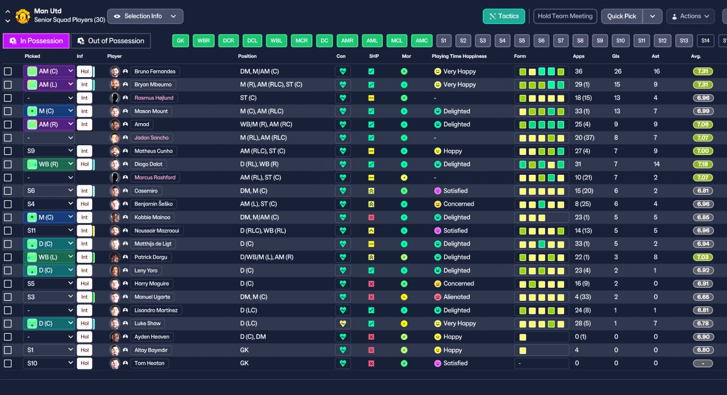
Task: Open Marcus Rashford's player name link
Action: [x=154, y=178]
